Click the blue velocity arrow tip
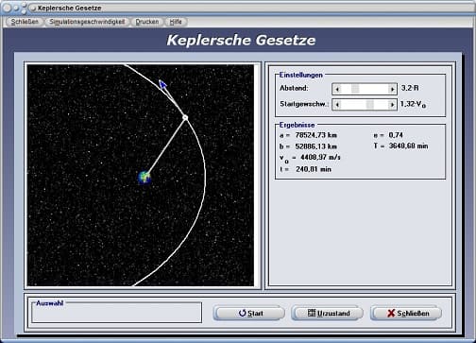Image resolution: width=476 pixels, height=343 pixels. [x=162, y=83]
